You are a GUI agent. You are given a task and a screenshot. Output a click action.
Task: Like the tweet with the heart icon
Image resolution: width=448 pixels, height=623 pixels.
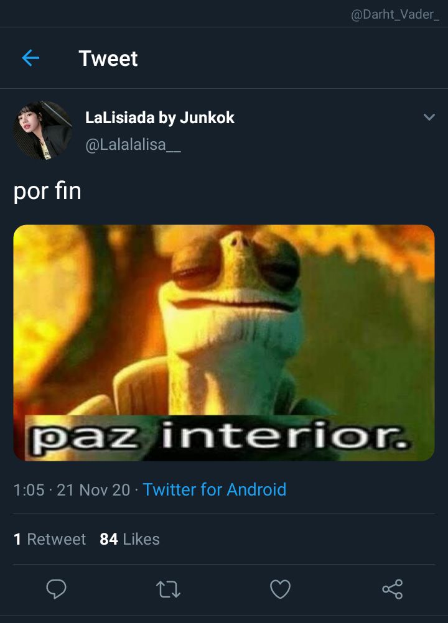[x=280, y=588]
